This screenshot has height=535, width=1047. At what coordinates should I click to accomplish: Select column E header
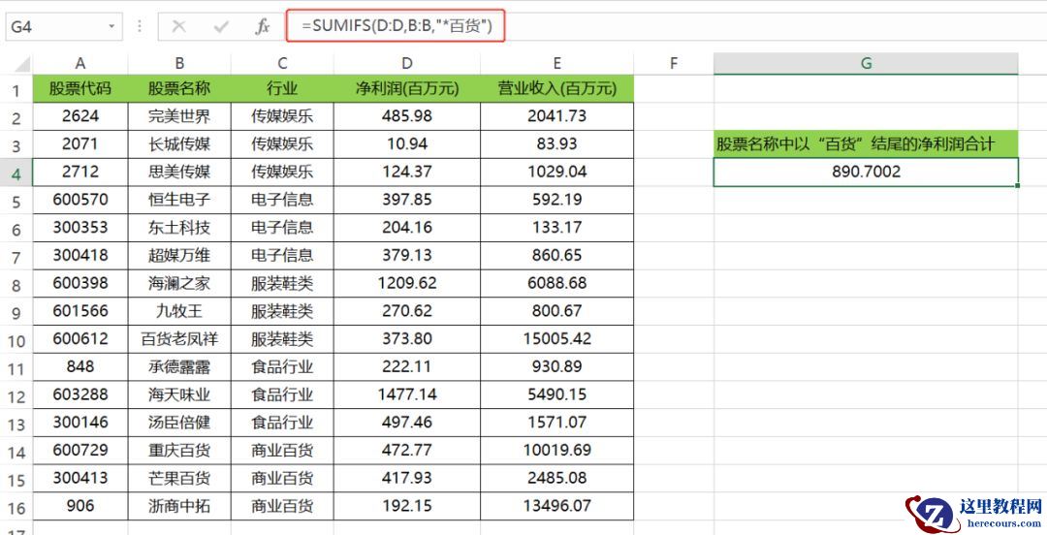pos(556,63)
